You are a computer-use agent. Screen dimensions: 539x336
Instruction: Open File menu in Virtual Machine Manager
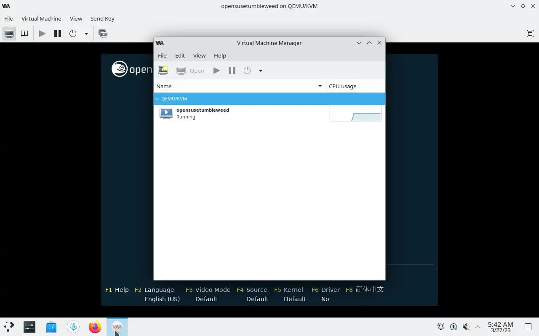[162, 55]
